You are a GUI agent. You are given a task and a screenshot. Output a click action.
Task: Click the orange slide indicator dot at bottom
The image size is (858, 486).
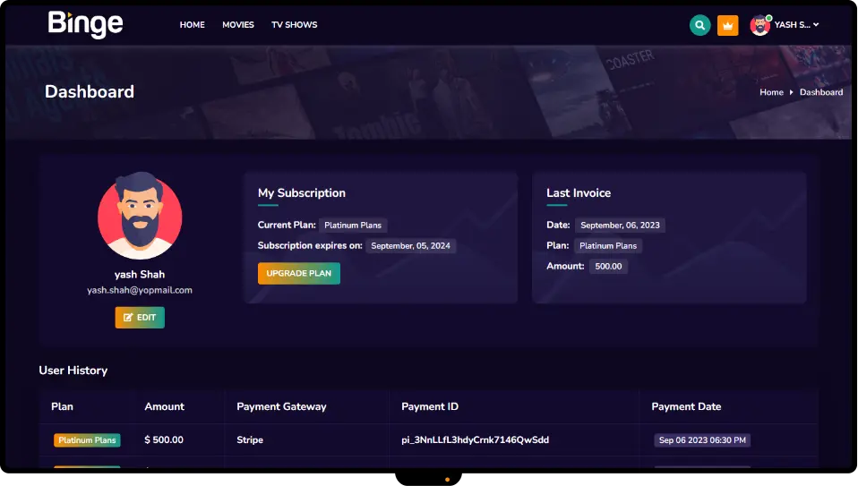click(x=447, y=480)
